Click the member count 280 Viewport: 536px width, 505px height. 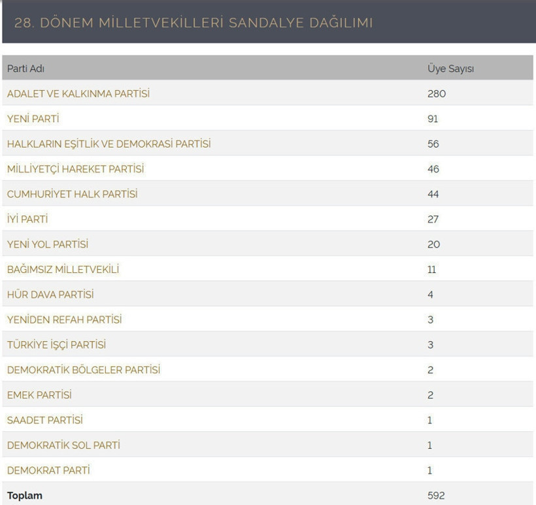437,93
